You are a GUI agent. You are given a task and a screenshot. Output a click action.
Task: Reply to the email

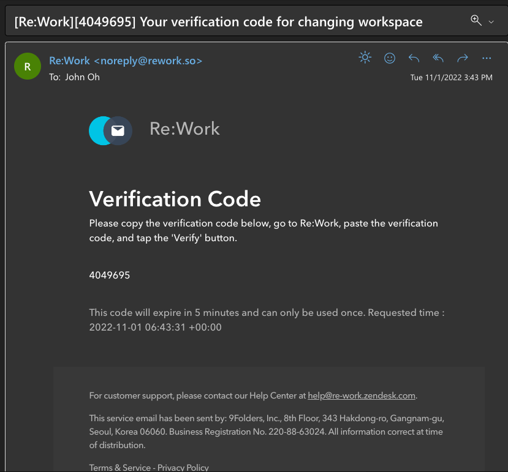(414, 58)
